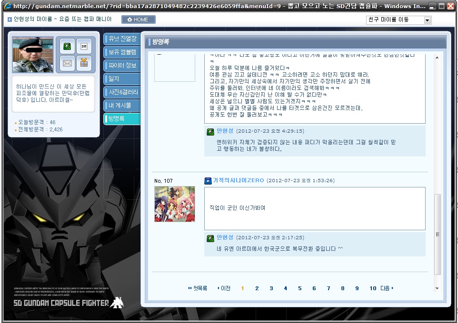Click the HOME button
The width and height of the screenshot is (458, 323).
[138, 20]
